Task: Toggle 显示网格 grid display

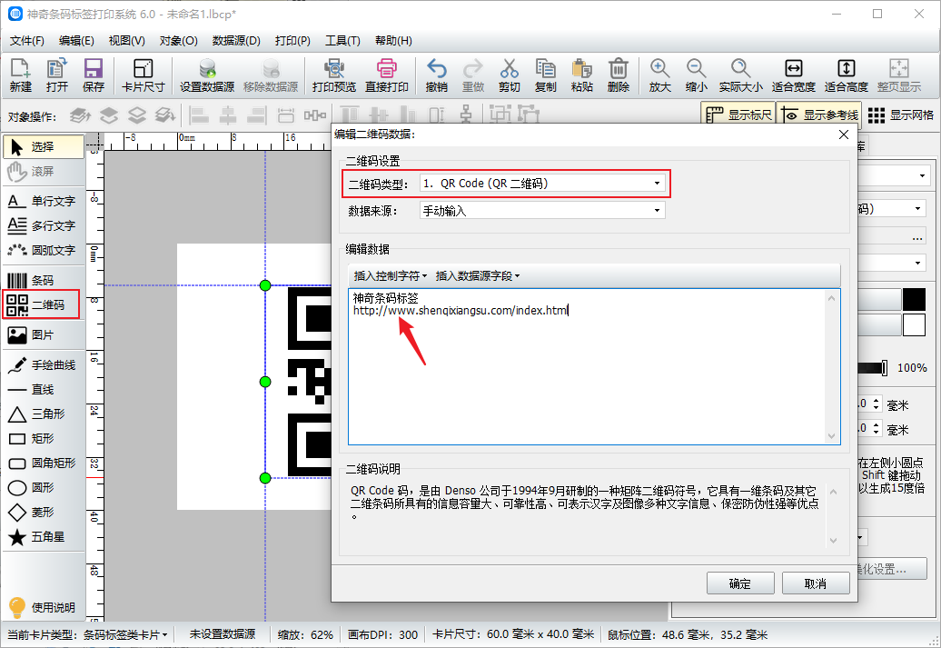Action: pos(901,115)
